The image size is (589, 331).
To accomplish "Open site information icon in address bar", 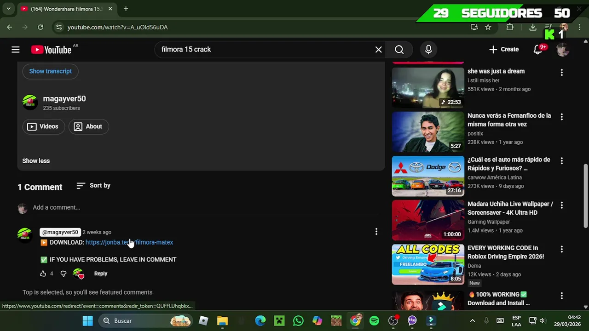I will 59,27.
